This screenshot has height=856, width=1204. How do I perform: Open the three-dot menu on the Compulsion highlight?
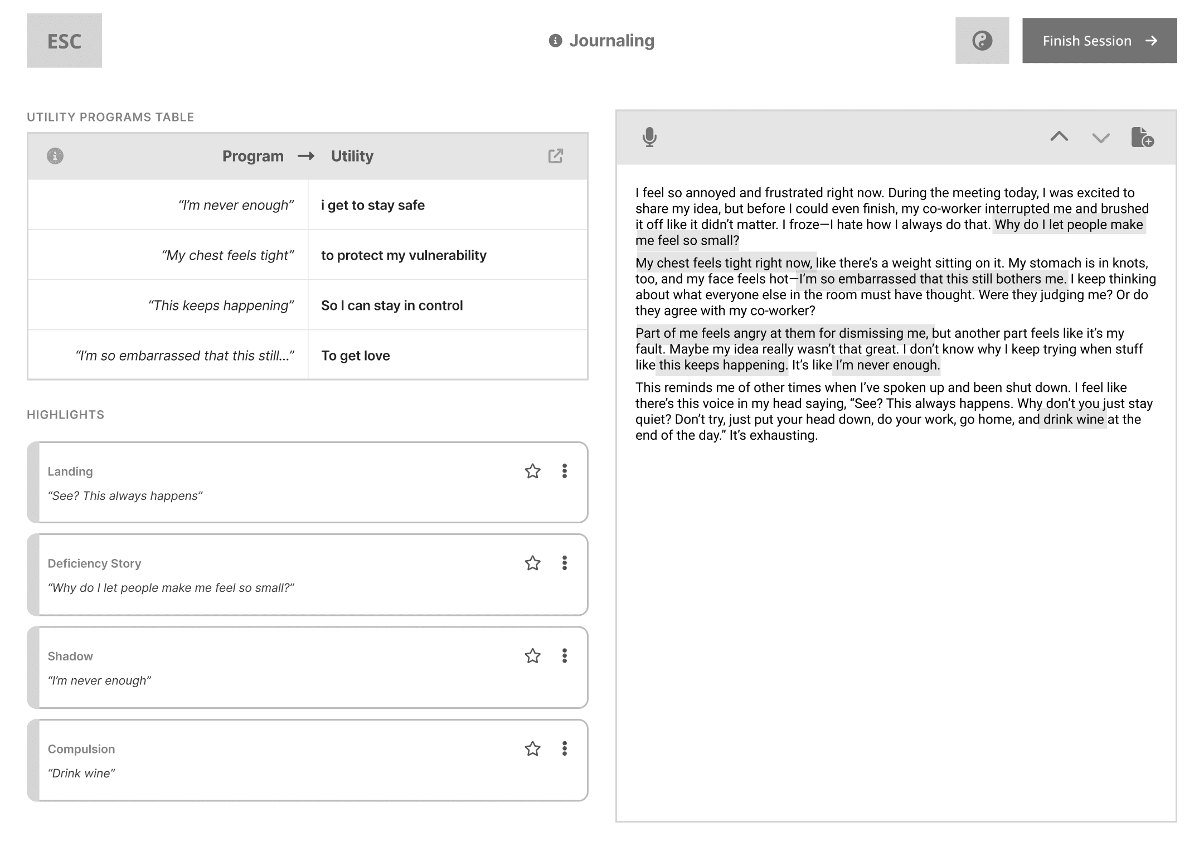coord(565,749)
